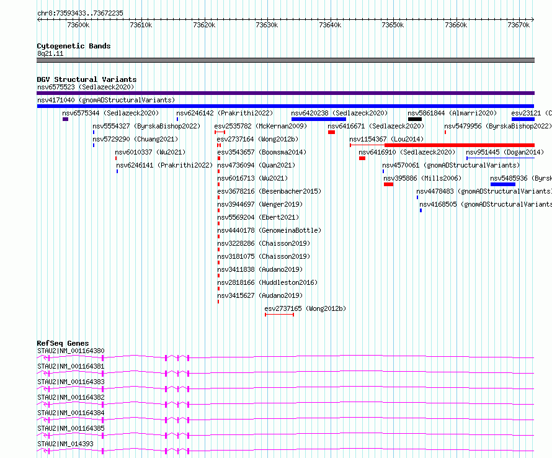The image size is (552, 458).
Task: Open variant label nsv6575344 (Sedlazeck2020)
Action: tap(110, 113)
